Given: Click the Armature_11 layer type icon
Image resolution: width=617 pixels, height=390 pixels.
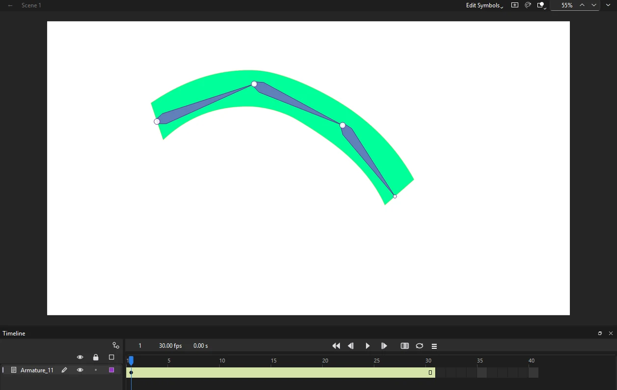Looking at the screenshot, I should point(14,370).
